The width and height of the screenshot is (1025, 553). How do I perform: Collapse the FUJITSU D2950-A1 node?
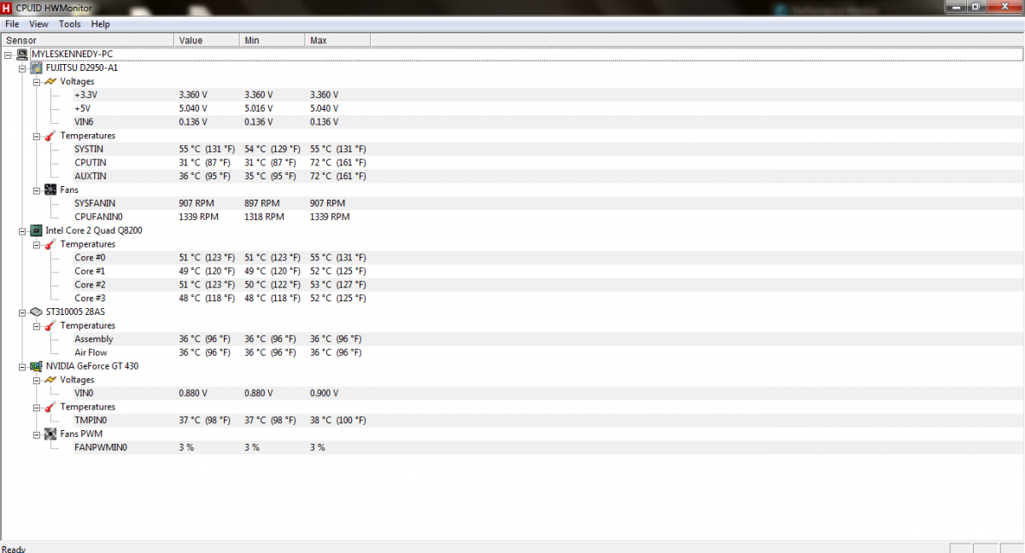point(22,67)
